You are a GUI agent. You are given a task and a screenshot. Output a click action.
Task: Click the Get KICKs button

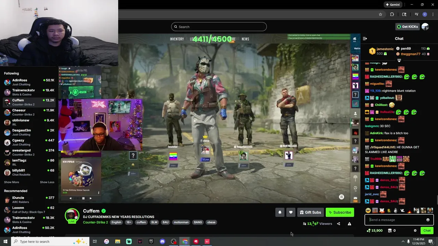[x=407, y=27]
